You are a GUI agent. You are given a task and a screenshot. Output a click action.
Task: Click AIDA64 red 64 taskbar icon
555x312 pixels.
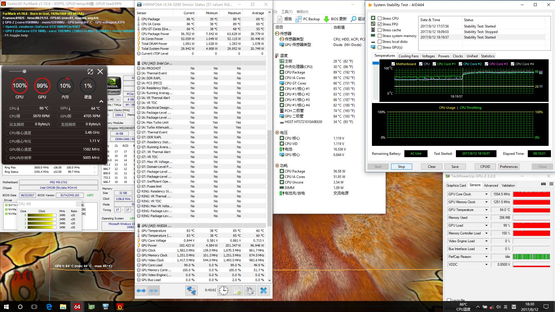pyautogui.click(x=77, y=307)
